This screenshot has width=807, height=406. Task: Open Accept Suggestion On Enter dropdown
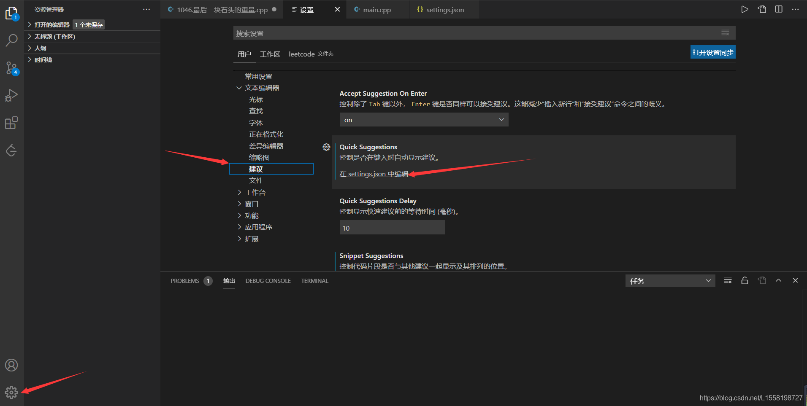point(424,120)
